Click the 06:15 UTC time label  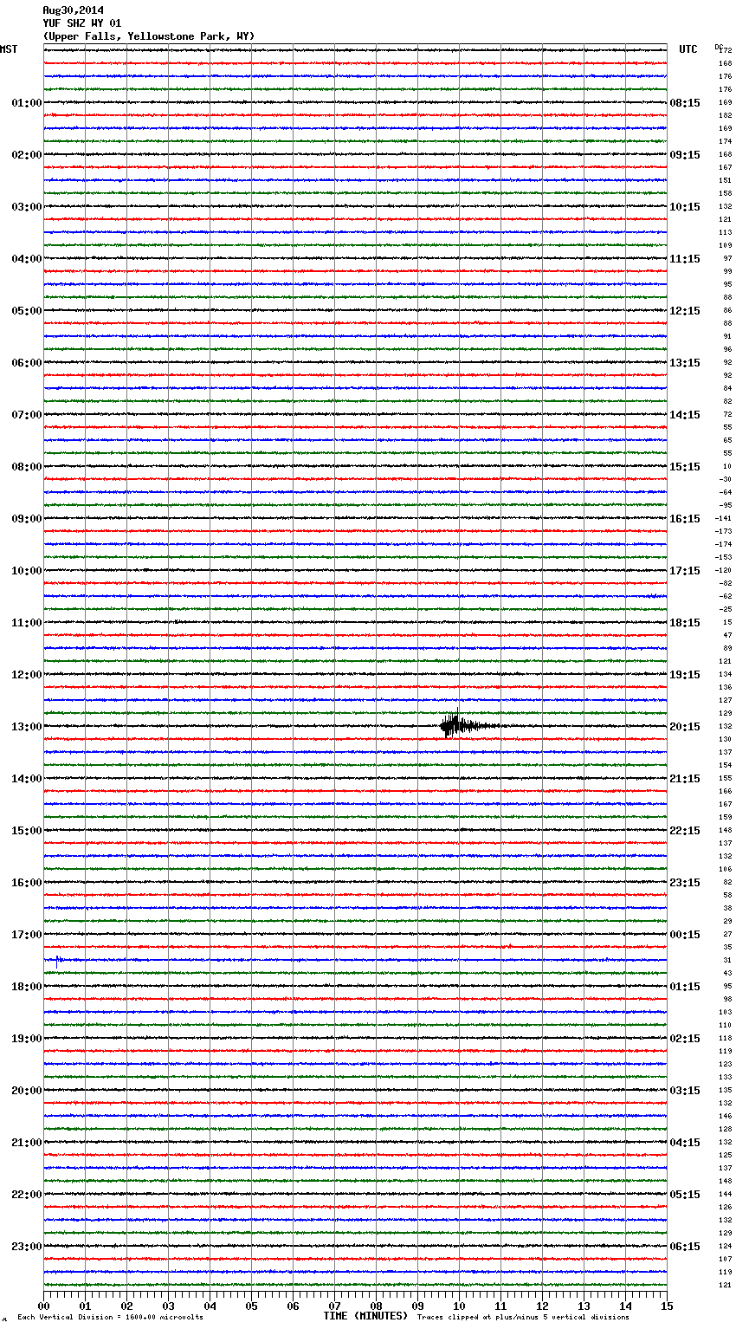[x=685, y=1247]
